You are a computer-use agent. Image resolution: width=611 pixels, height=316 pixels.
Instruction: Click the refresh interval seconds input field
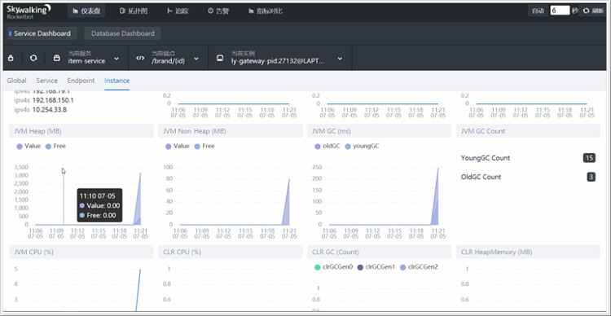pos(560,11)
